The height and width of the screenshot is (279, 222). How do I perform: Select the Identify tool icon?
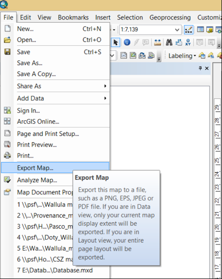click(x=127, y=42)
